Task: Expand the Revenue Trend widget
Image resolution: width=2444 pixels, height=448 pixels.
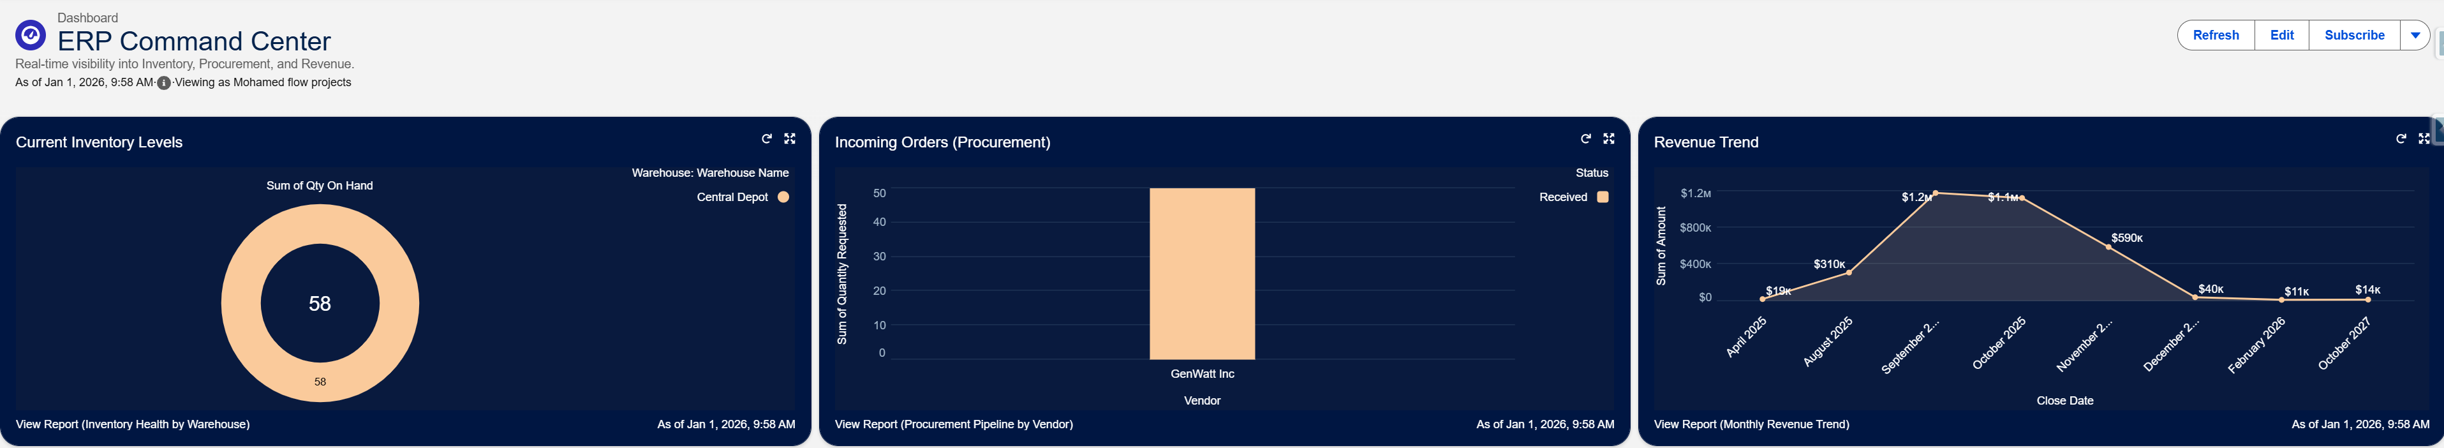Action: pyautogui.click(x=2423, y=138)
